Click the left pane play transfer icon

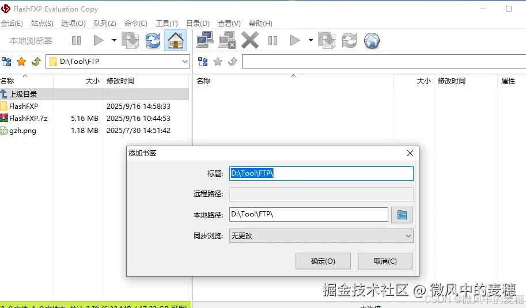coord(99,40)
